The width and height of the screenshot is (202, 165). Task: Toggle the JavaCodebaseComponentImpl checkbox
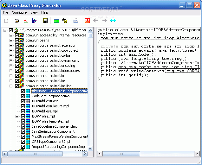(23, 126)
